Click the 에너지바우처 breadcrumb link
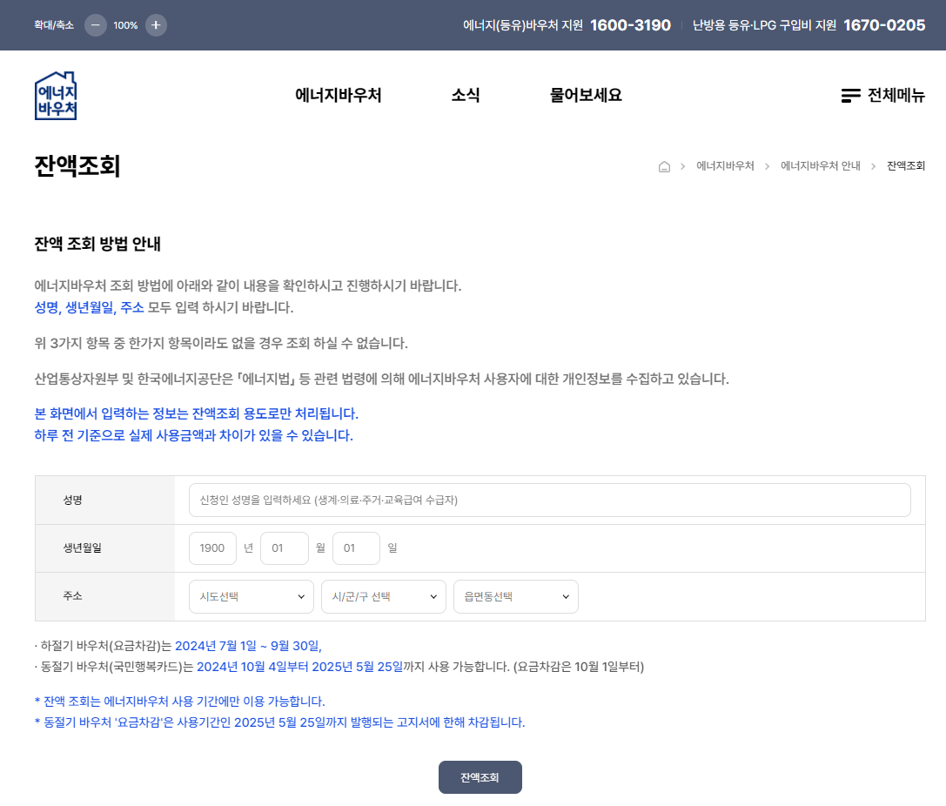946x806 pixels. coord(725,165)
